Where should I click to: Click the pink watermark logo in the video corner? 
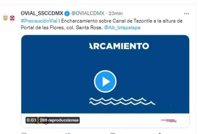click(x=169, y=121)
